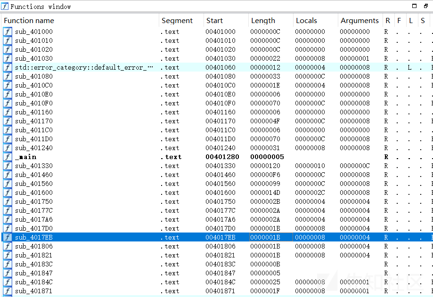Click start address 00401280
The height and width of the screenshot is (297, 433).
pos(222,157)
